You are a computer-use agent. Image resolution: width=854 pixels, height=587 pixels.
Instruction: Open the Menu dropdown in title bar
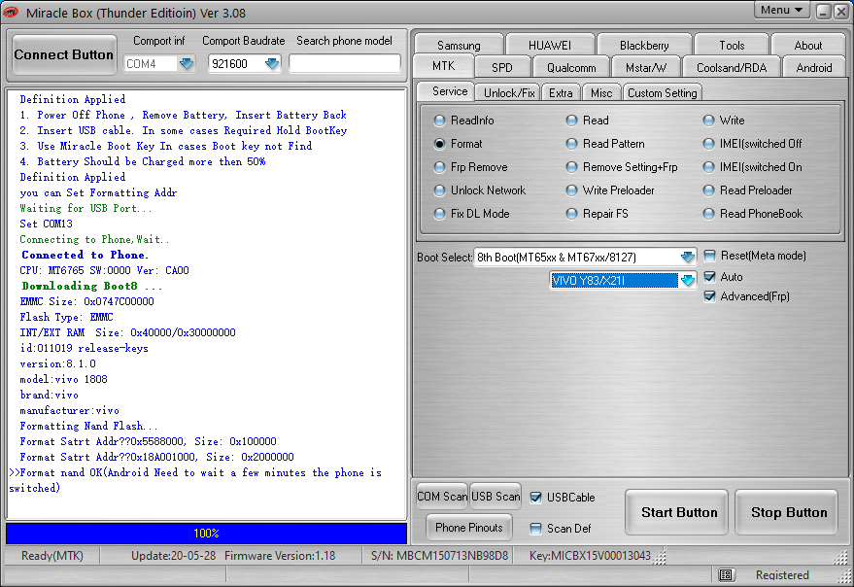[781, 11]
